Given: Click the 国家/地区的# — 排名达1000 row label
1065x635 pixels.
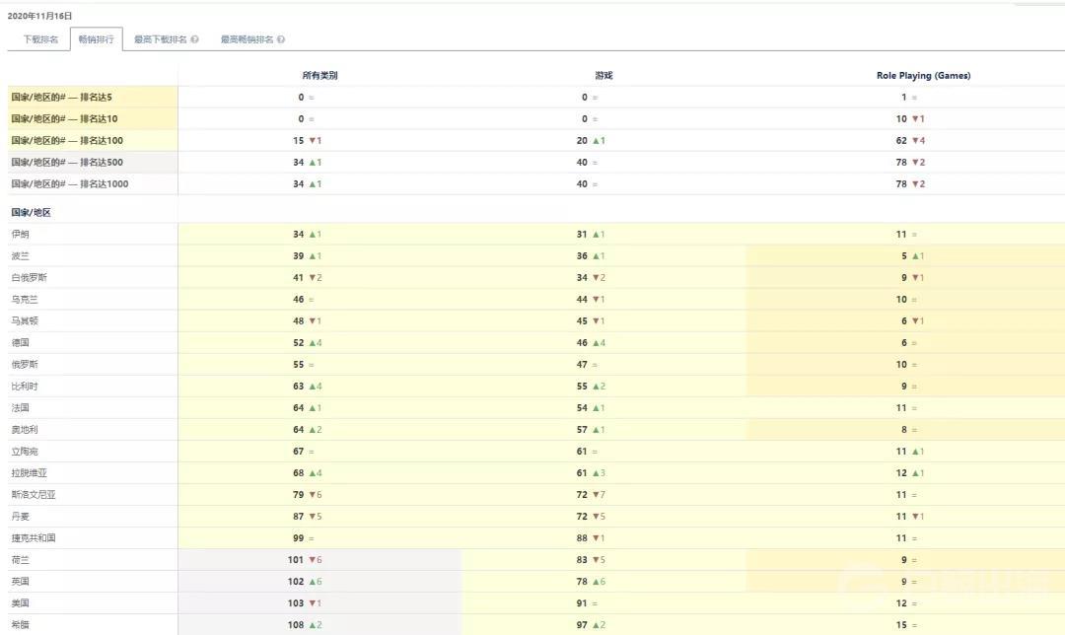Looking at the screenshot, I should pyautogui.click(x=70, y=184).
